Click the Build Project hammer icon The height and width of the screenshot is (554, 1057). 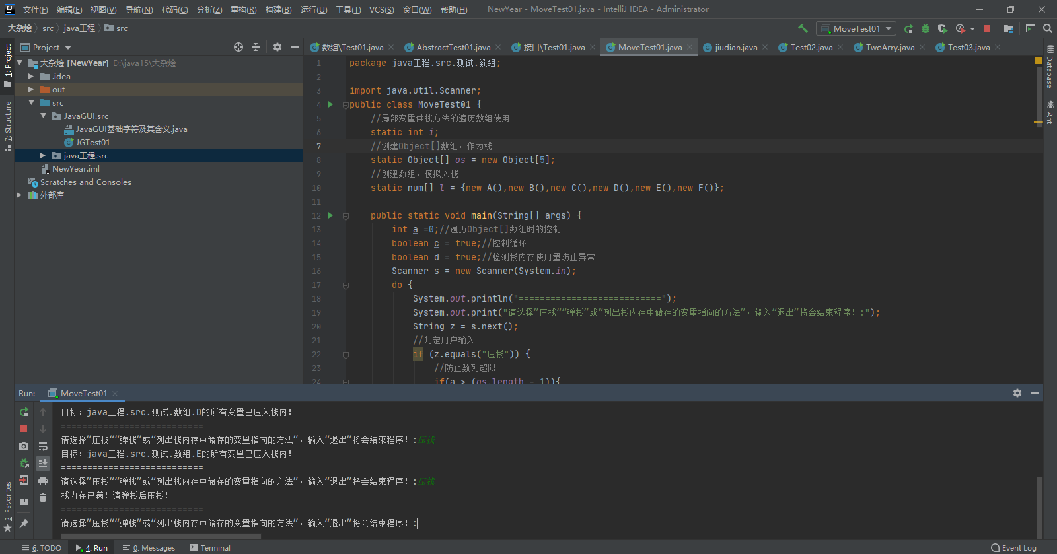pyautogui.click(x=803, y=28)
